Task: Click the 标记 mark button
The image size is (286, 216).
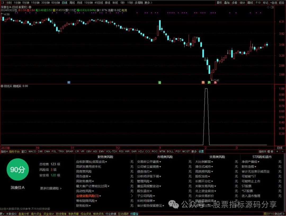Action: 266,3
